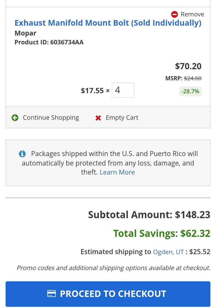Click the Remove text link
Screen dimensions: 216x308
[x=192, y=14]
